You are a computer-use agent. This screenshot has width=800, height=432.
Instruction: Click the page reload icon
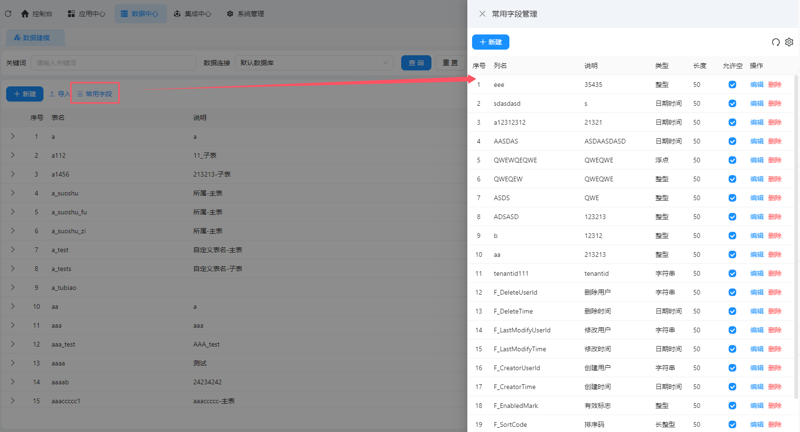(x=8, y=14)
